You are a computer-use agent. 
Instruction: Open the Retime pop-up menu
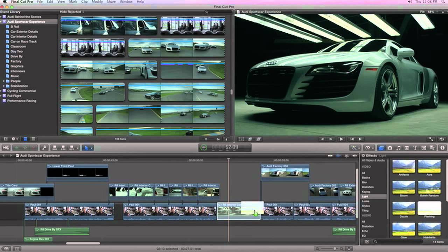click(369, 148)
